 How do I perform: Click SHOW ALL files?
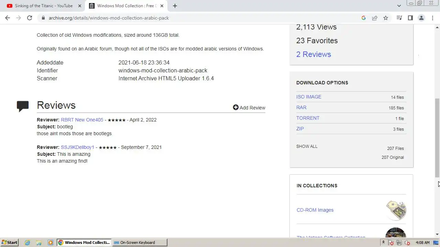307,146
